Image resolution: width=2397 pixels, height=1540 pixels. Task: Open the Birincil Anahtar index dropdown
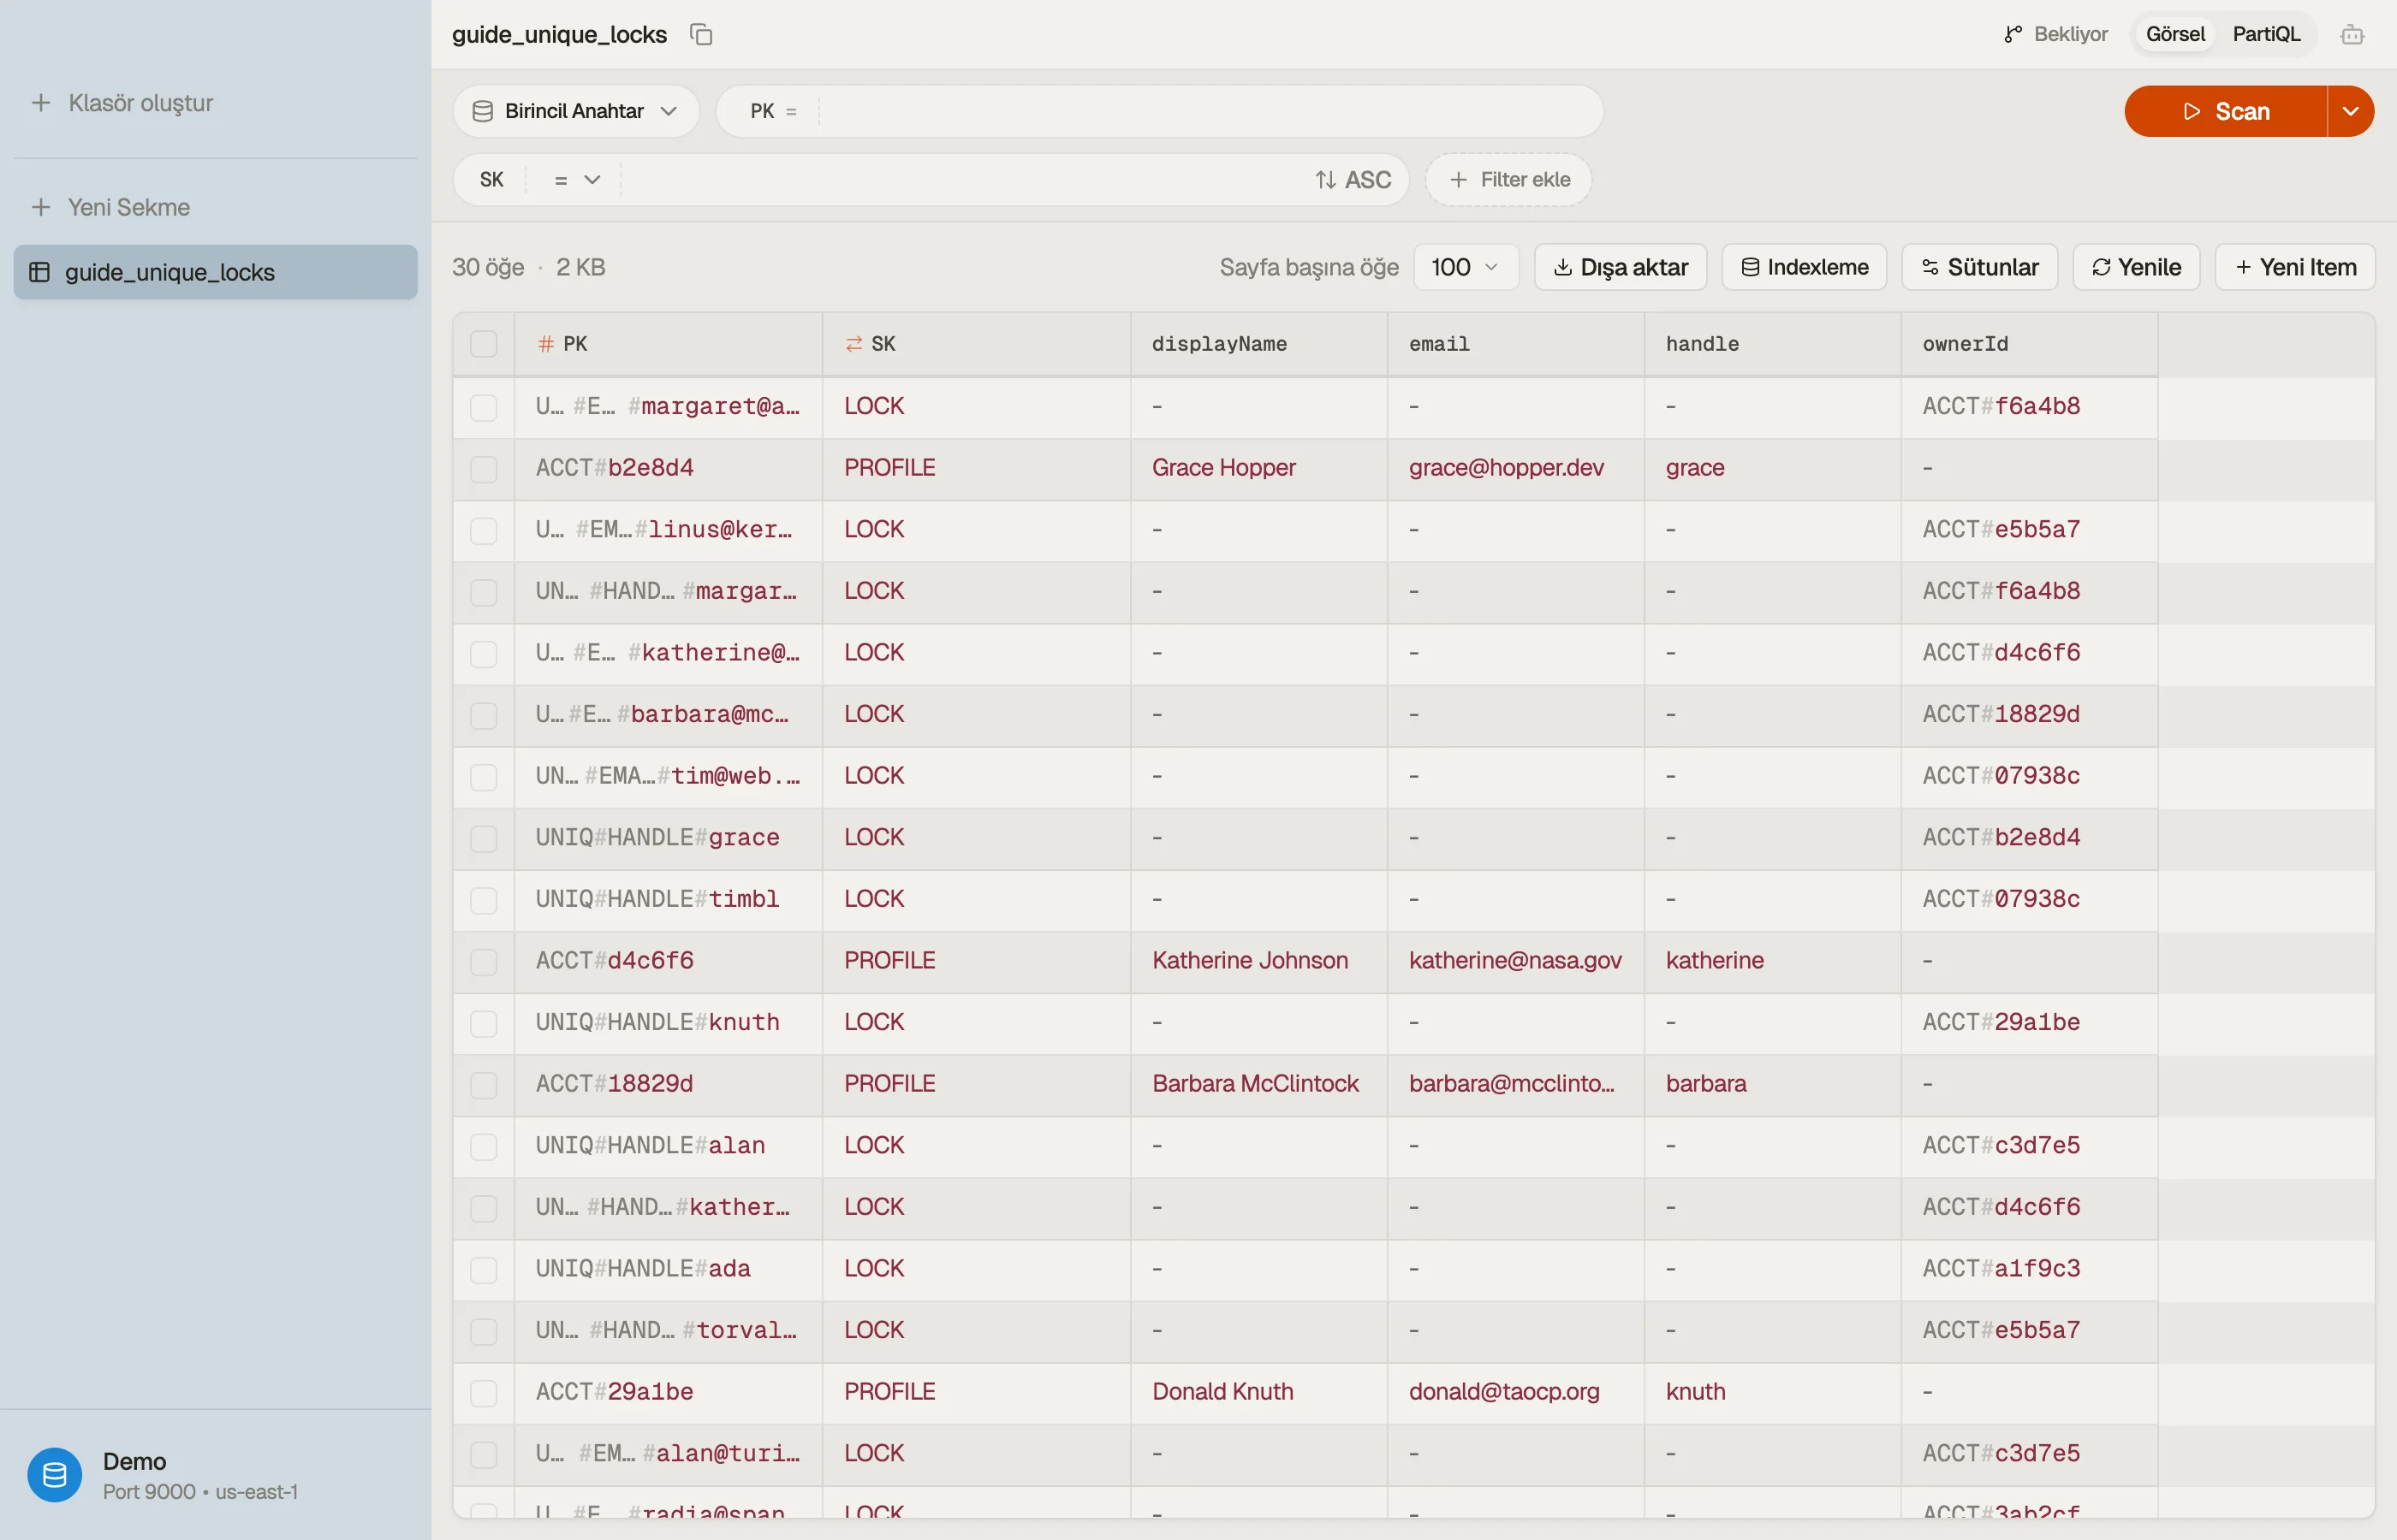click(x=575, y=111)
